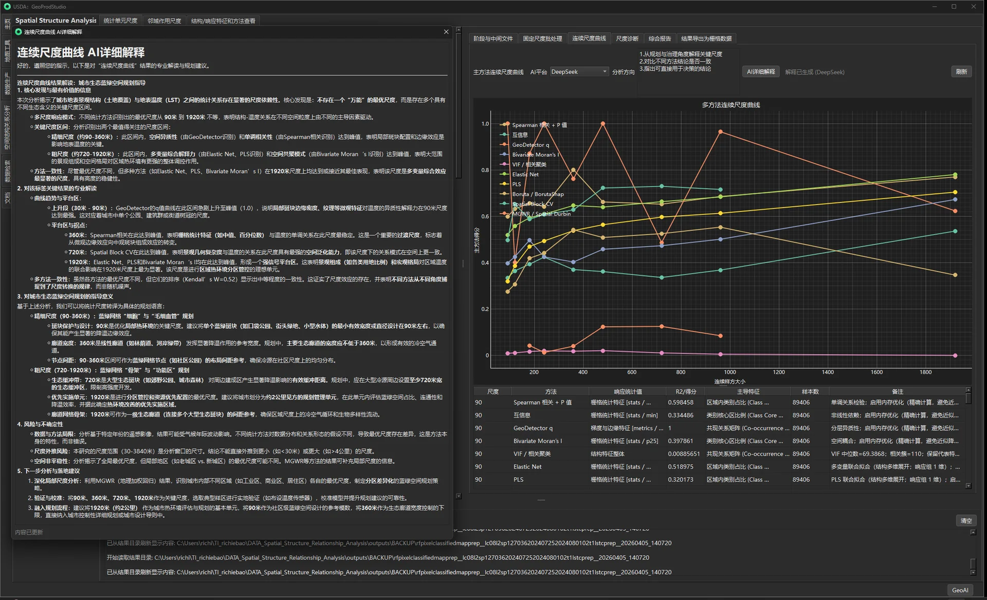
Task: Toggle the GeoDetector q legend entry
Action: 525,145
